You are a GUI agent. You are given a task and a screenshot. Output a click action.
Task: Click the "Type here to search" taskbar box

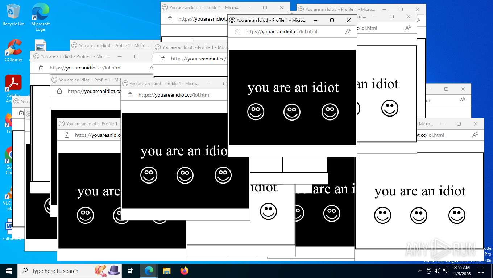click(x=70, y=271)
